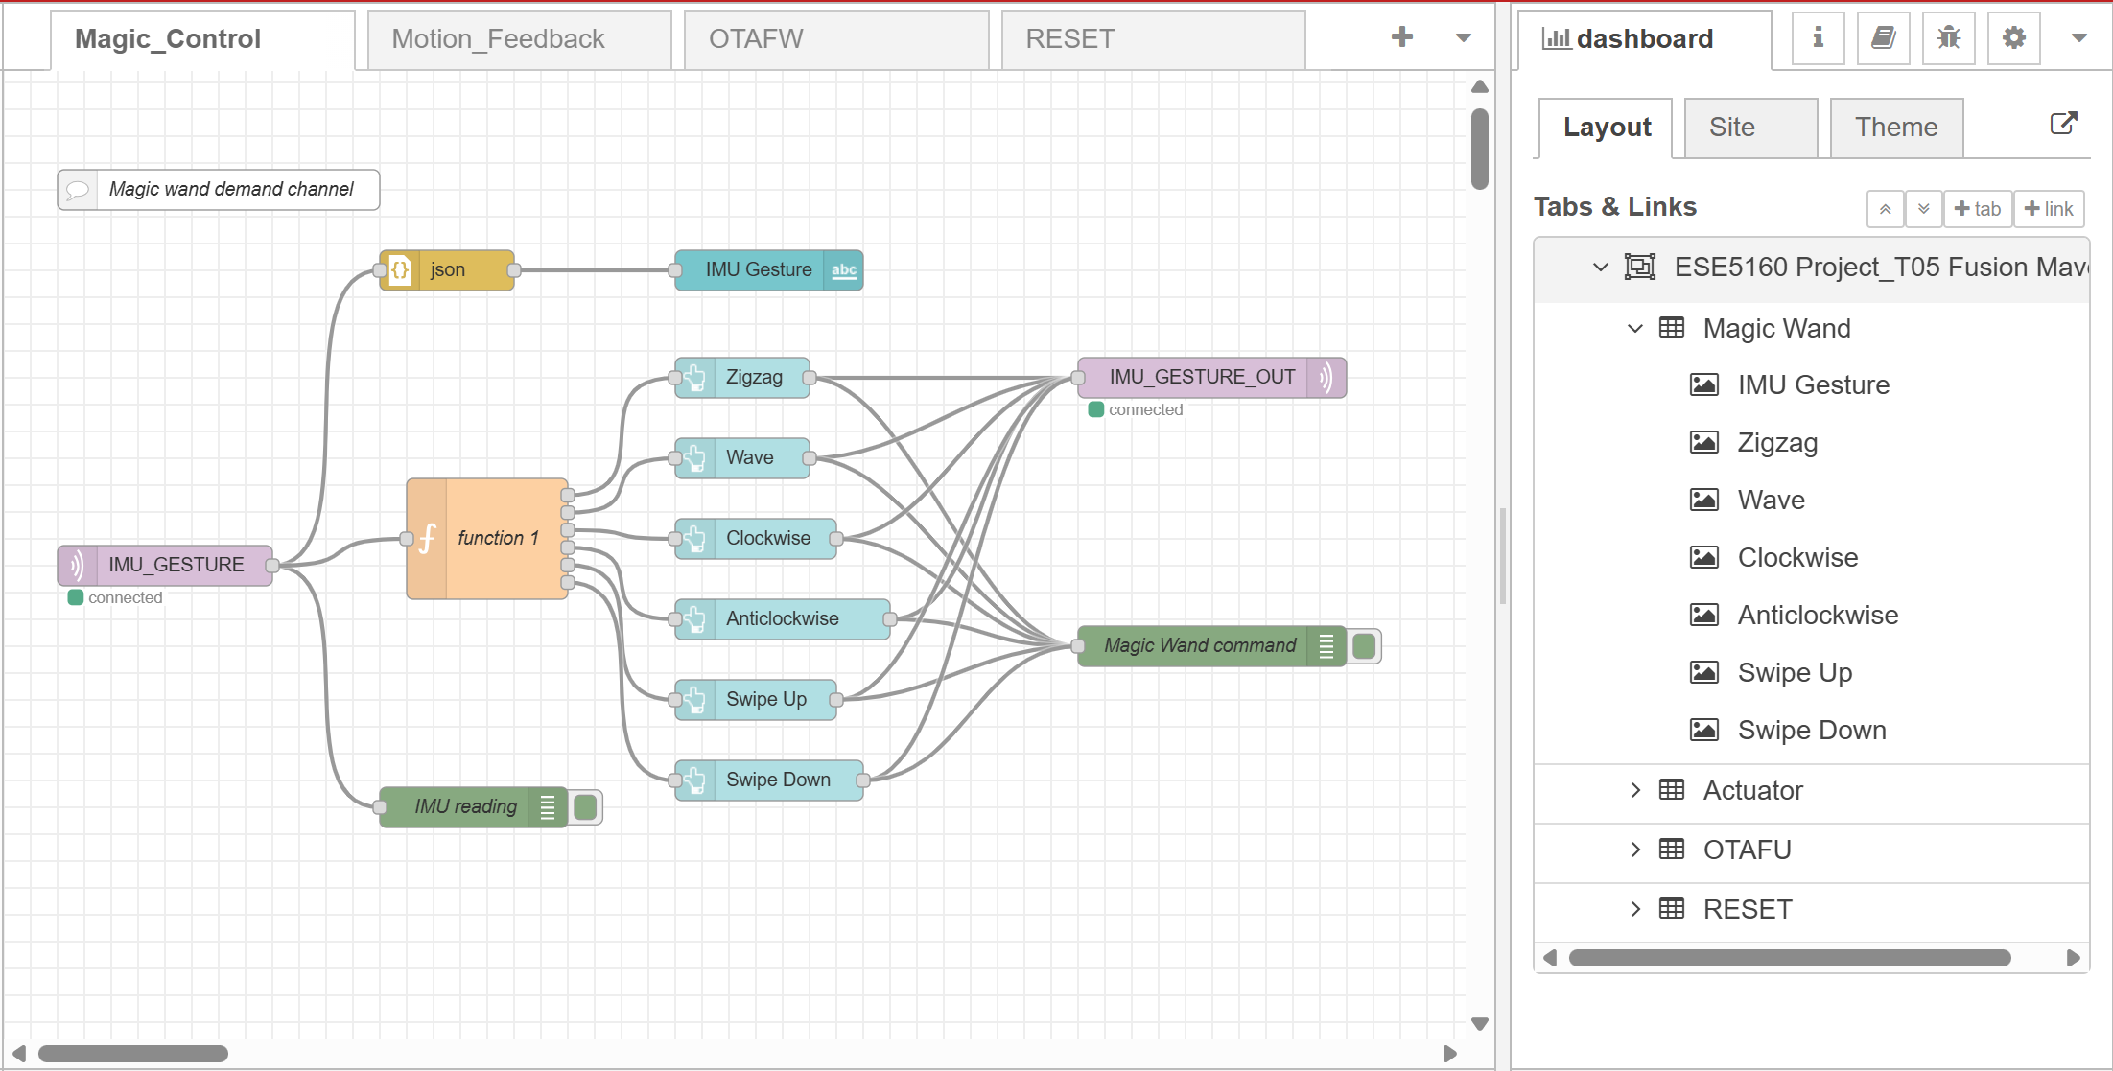Open configuration nodes gear icon
This screenshot has height=1071, width=2113.
click(x=2013, y=38)
